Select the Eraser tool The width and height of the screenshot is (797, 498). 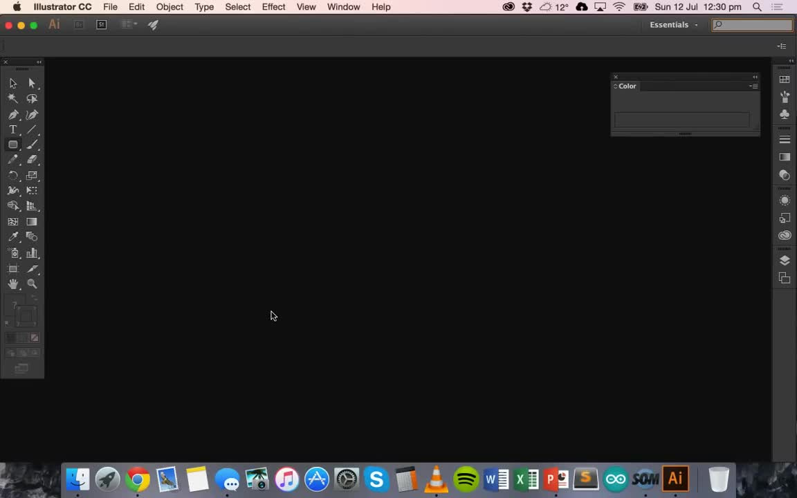click(x=32, y=160)
